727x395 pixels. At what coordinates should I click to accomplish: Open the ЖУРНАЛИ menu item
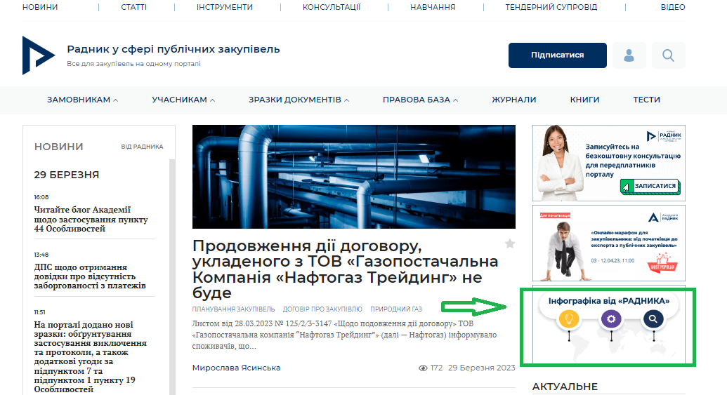pos(513,100)
